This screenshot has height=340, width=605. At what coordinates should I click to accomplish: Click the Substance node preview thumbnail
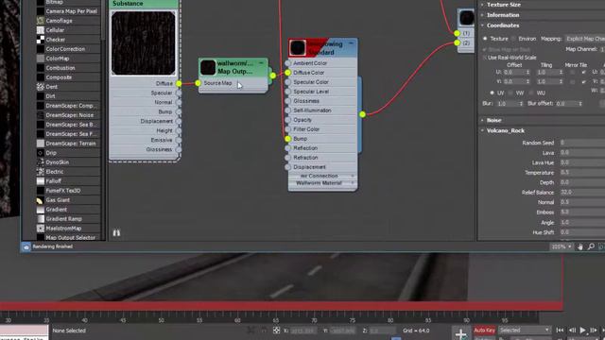tap(143, 42)
